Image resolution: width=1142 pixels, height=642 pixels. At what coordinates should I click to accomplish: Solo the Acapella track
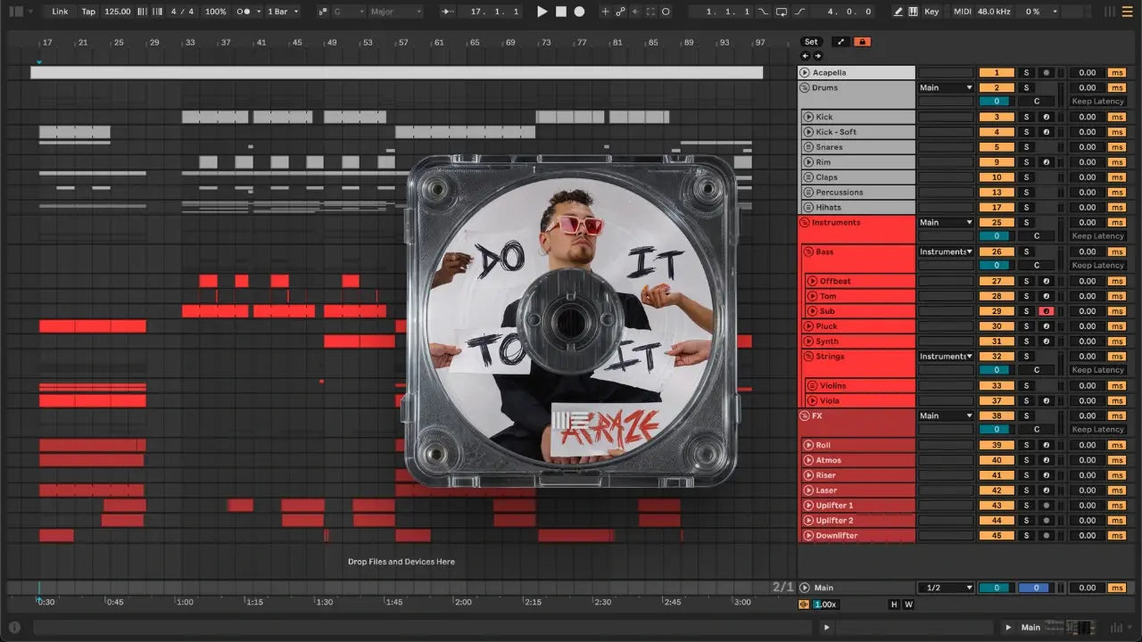(x=1026, y=72)
